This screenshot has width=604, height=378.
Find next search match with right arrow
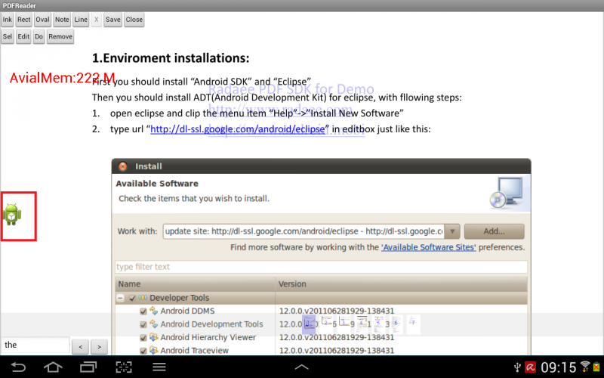click(x=99, y=347)
